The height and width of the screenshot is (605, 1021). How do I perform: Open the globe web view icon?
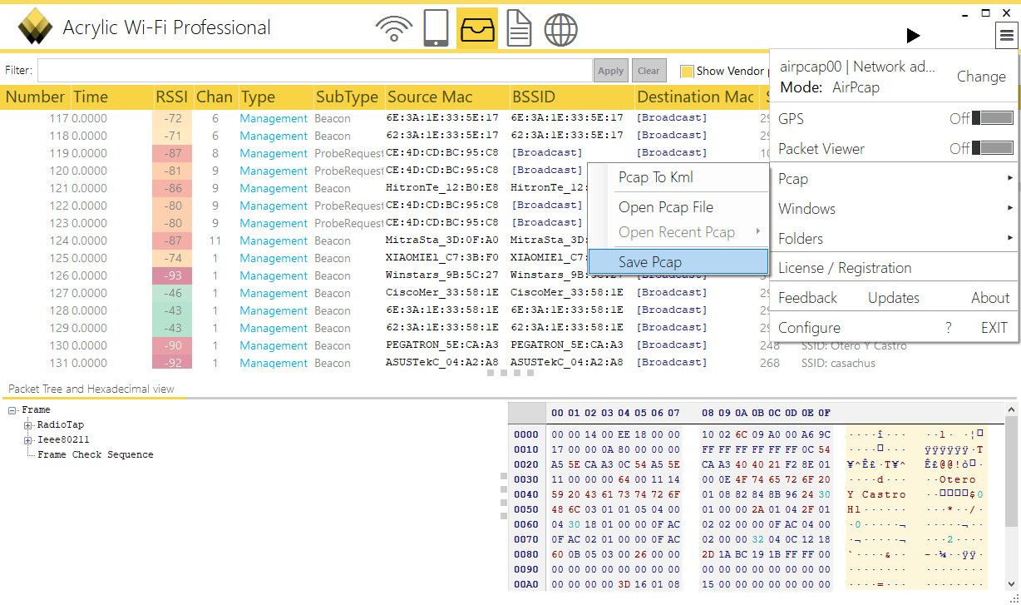(561, 29)
